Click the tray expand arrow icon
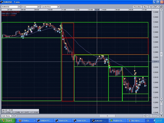The height and width of the screenshot is (123, 164). [155, 121]
